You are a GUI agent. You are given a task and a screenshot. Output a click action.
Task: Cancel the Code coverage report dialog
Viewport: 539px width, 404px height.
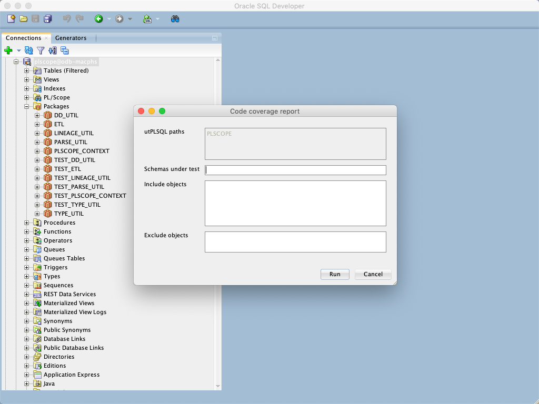[373, 274]
